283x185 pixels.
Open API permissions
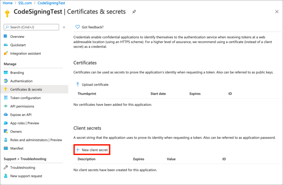23,106
